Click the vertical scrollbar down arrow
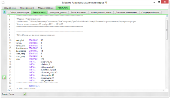170x98 pixels. tap(167, 87)
